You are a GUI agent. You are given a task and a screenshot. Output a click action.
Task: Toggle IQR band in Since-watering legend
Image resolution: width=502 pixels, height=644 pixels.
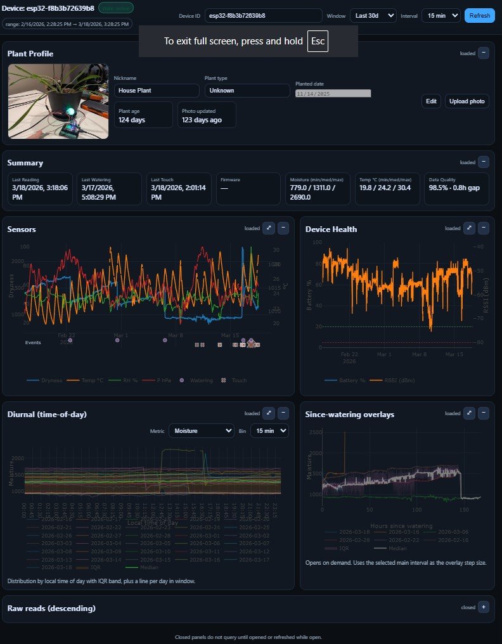(337, 548)
